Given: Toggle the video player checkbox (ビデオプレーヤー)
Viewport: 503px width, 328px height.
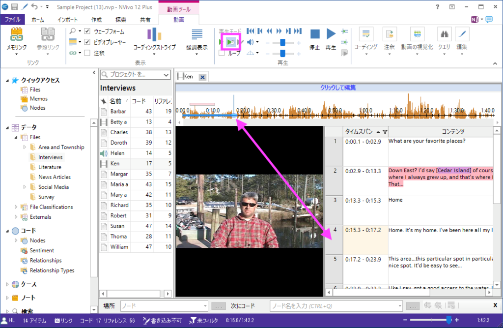Looking at the screenshot, I should point(87,42).
